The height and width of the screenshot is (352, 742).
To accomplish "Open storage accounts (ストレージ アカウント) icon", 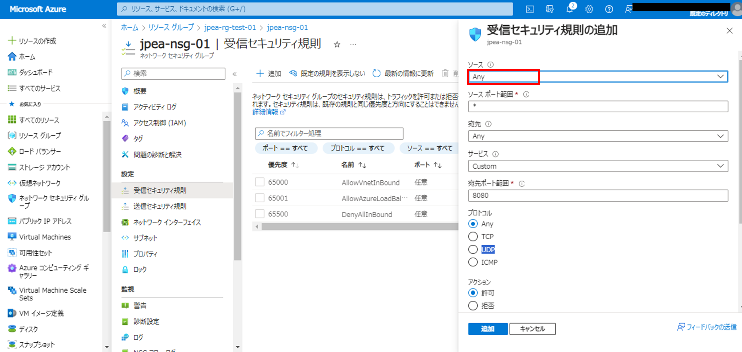I will [12, 167].
